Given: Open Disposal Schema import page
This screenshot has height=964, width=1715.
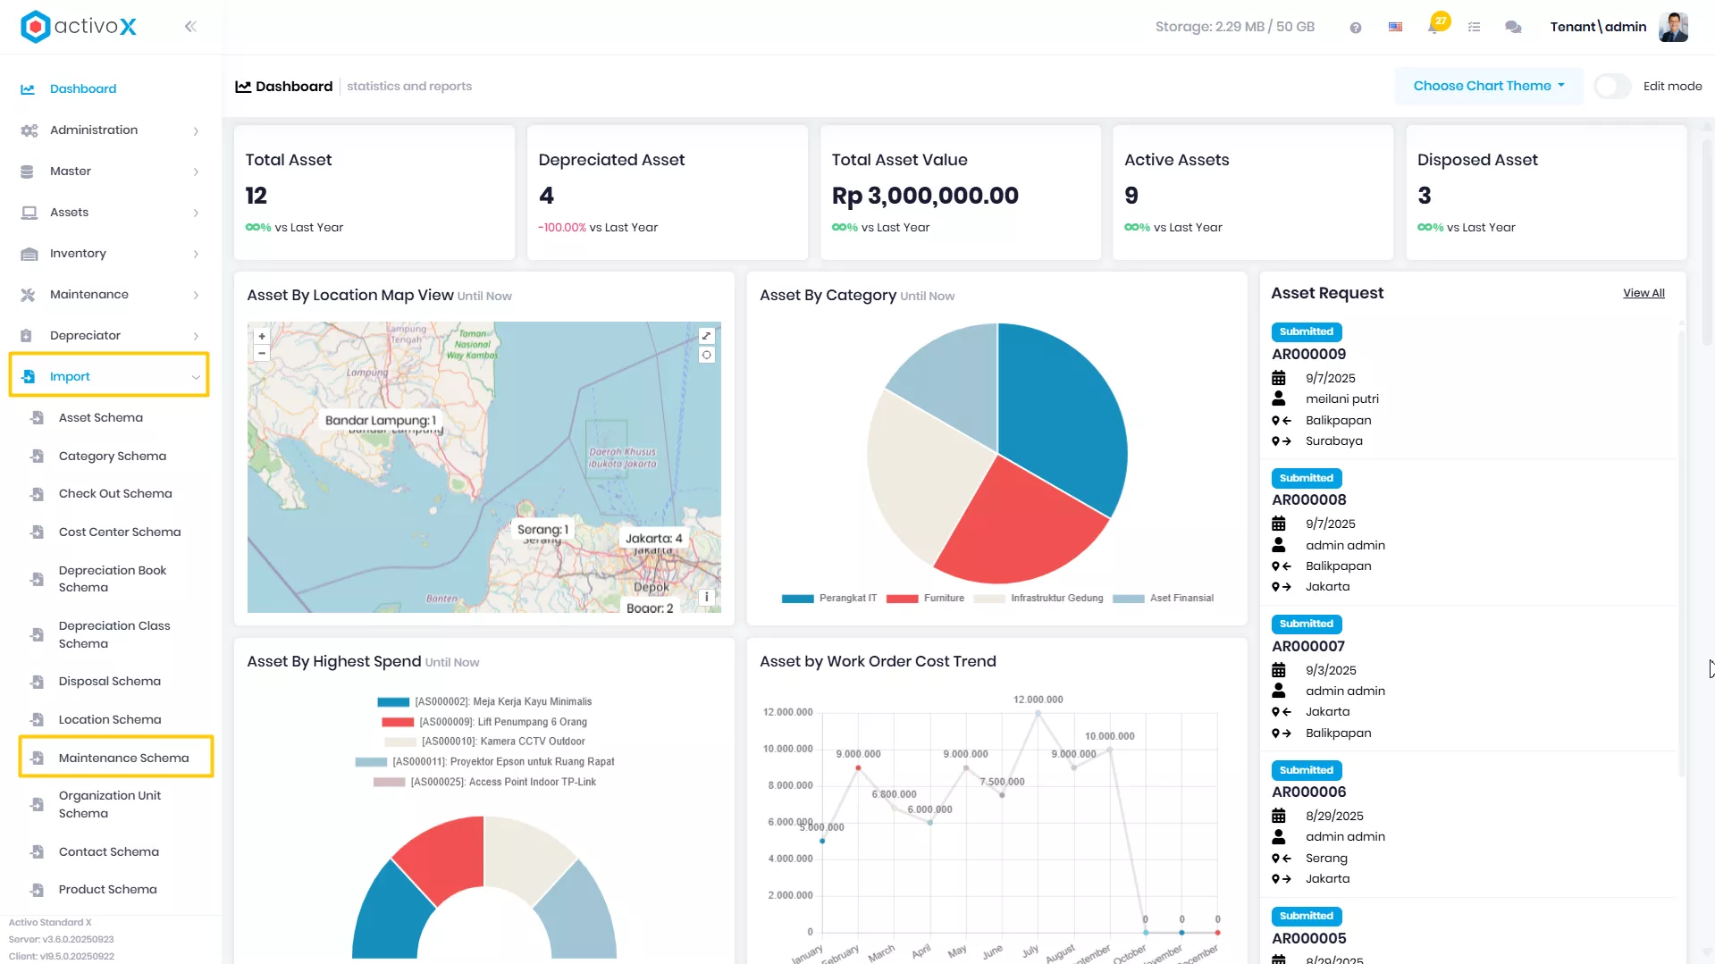Looking at the screenshot, I should coord(110,682).
